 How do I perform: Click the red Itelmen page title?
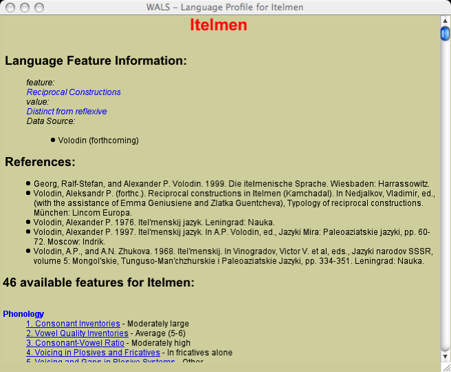click(x=219, y=25)
